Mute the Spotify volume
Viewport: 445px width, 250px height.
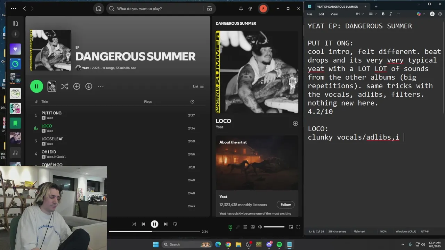(260, 227)
